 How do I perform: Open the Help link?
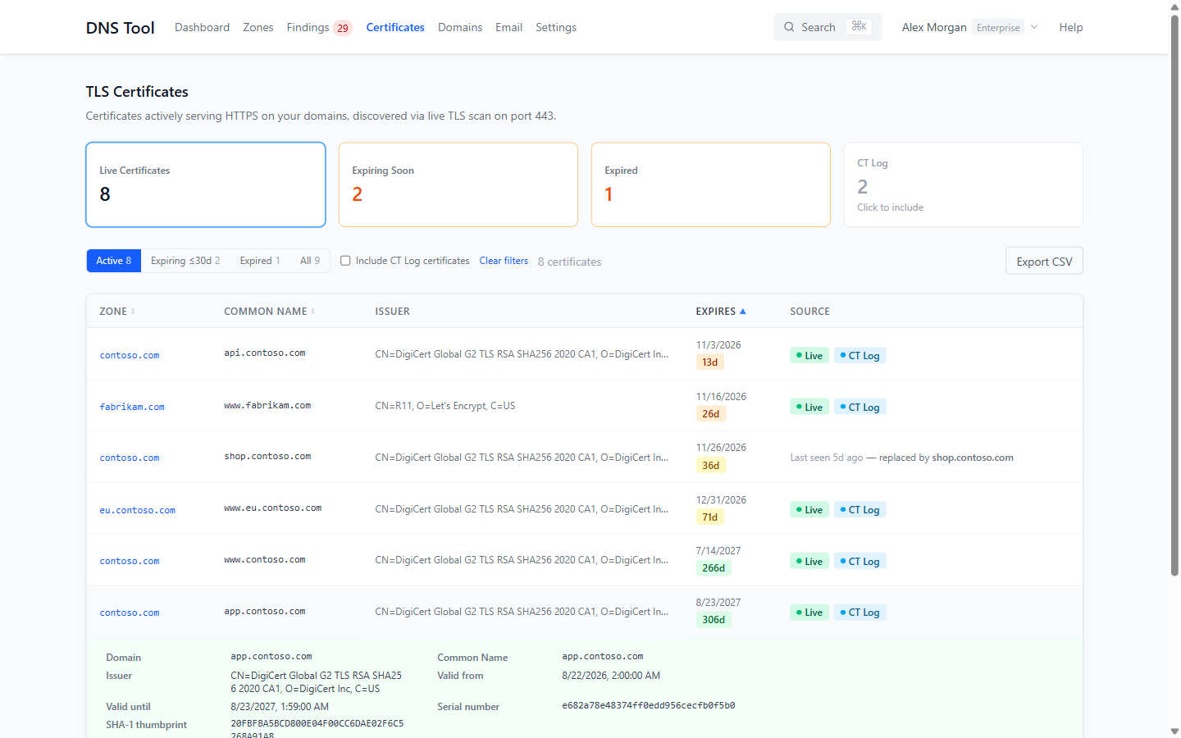tap(1071, 27)
